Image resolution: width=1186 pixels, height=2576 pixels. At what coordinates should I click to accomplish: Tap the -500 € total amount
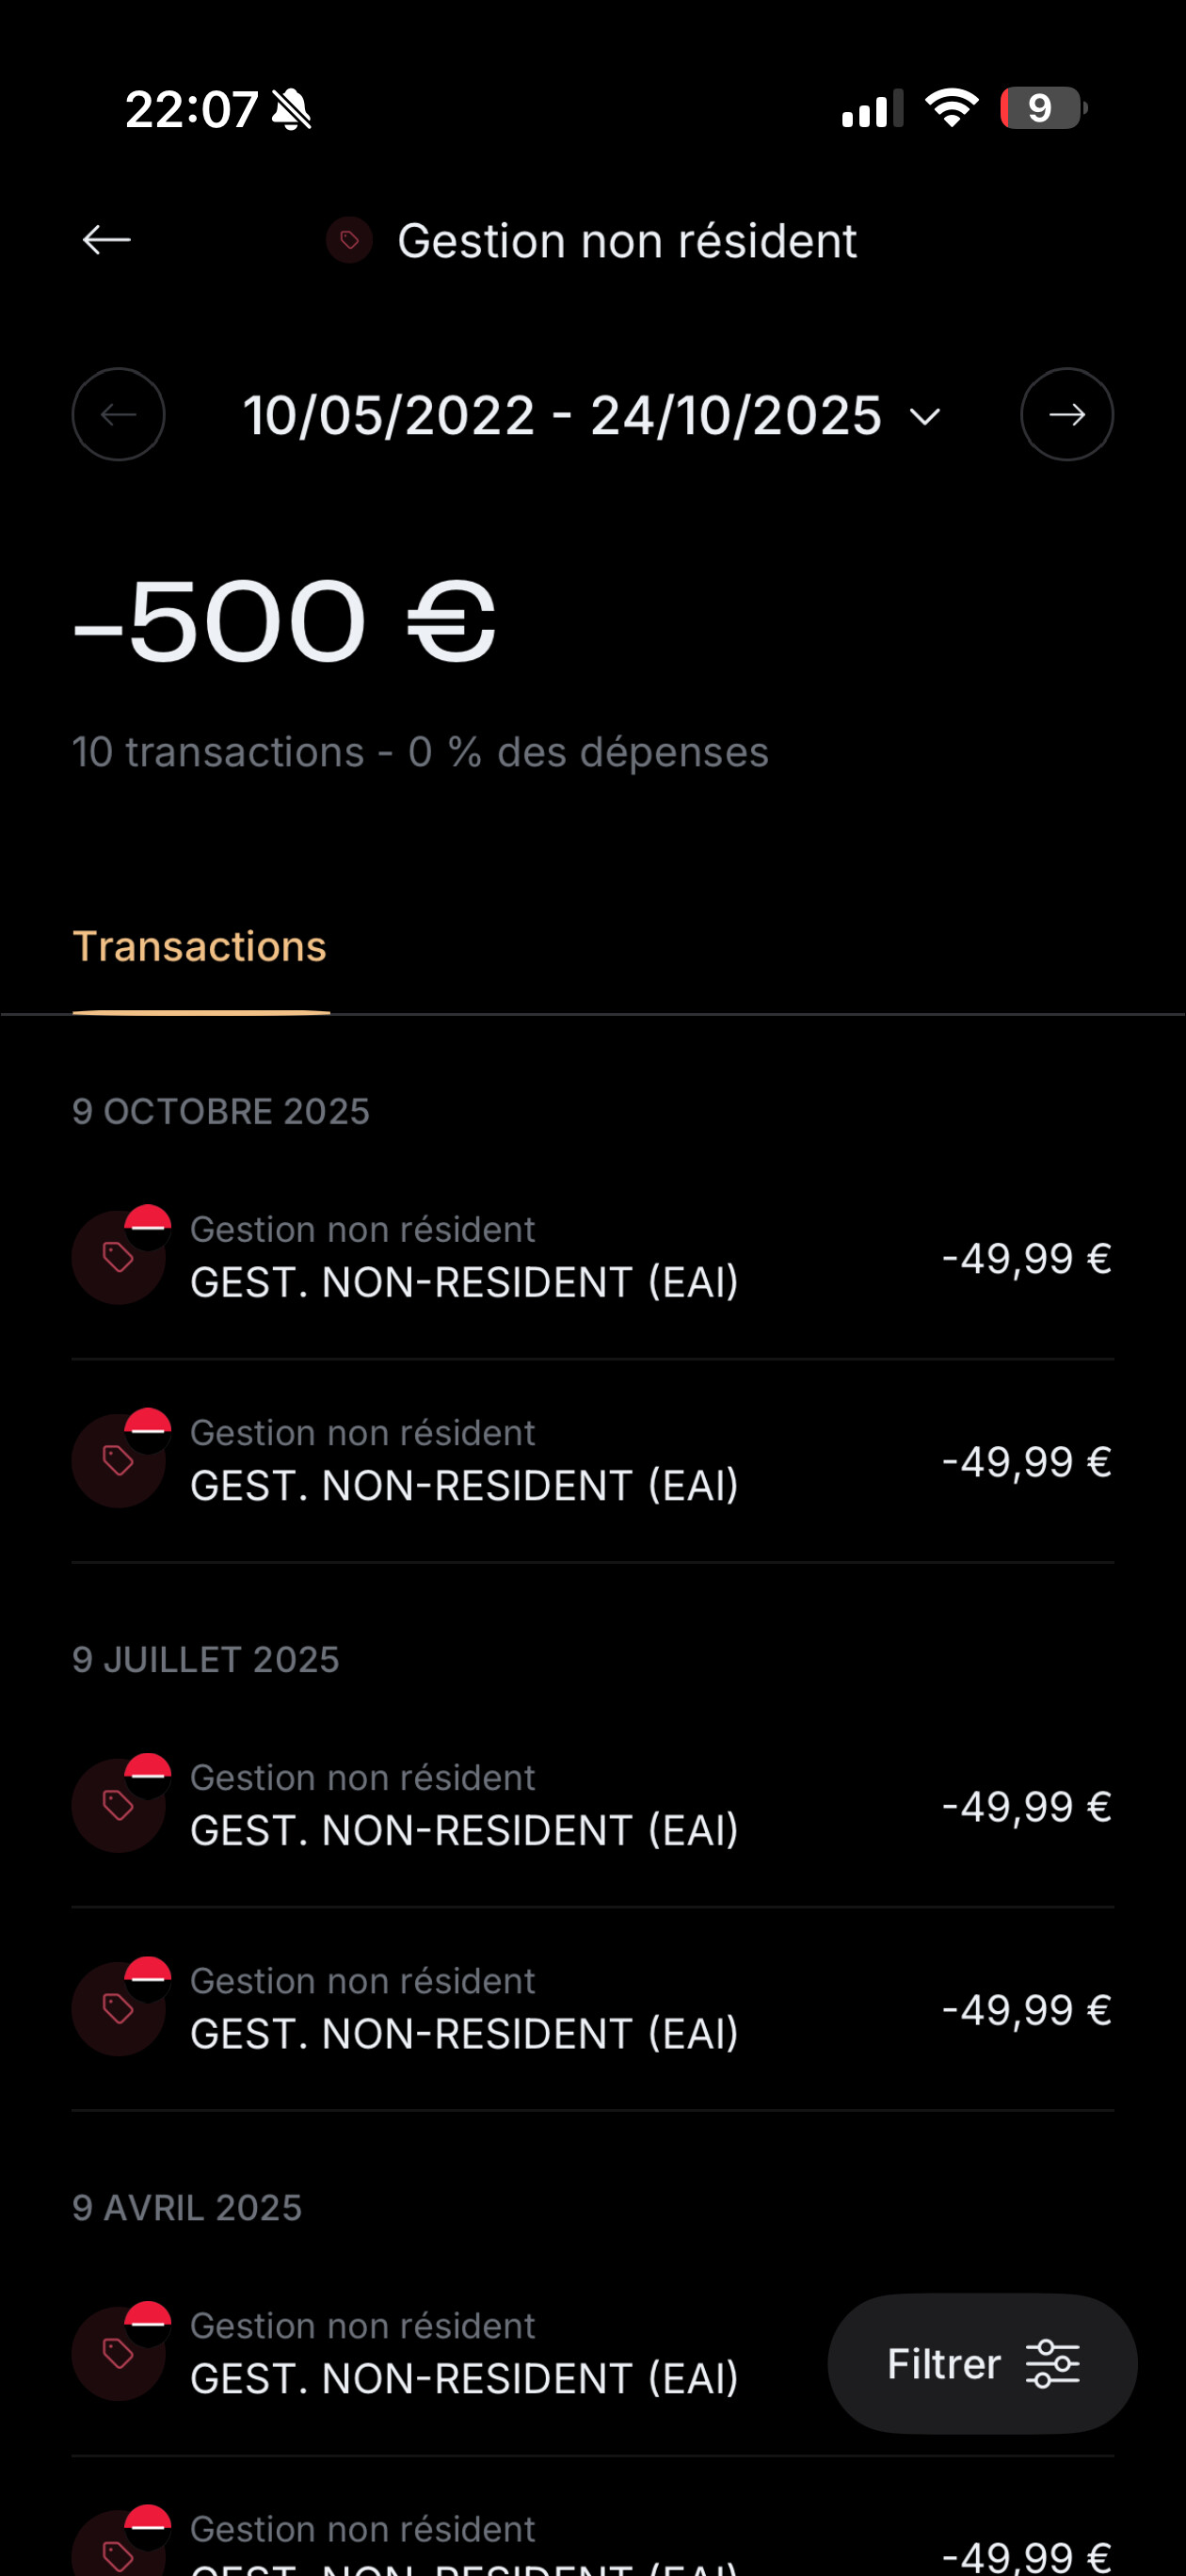coord(284,622)
